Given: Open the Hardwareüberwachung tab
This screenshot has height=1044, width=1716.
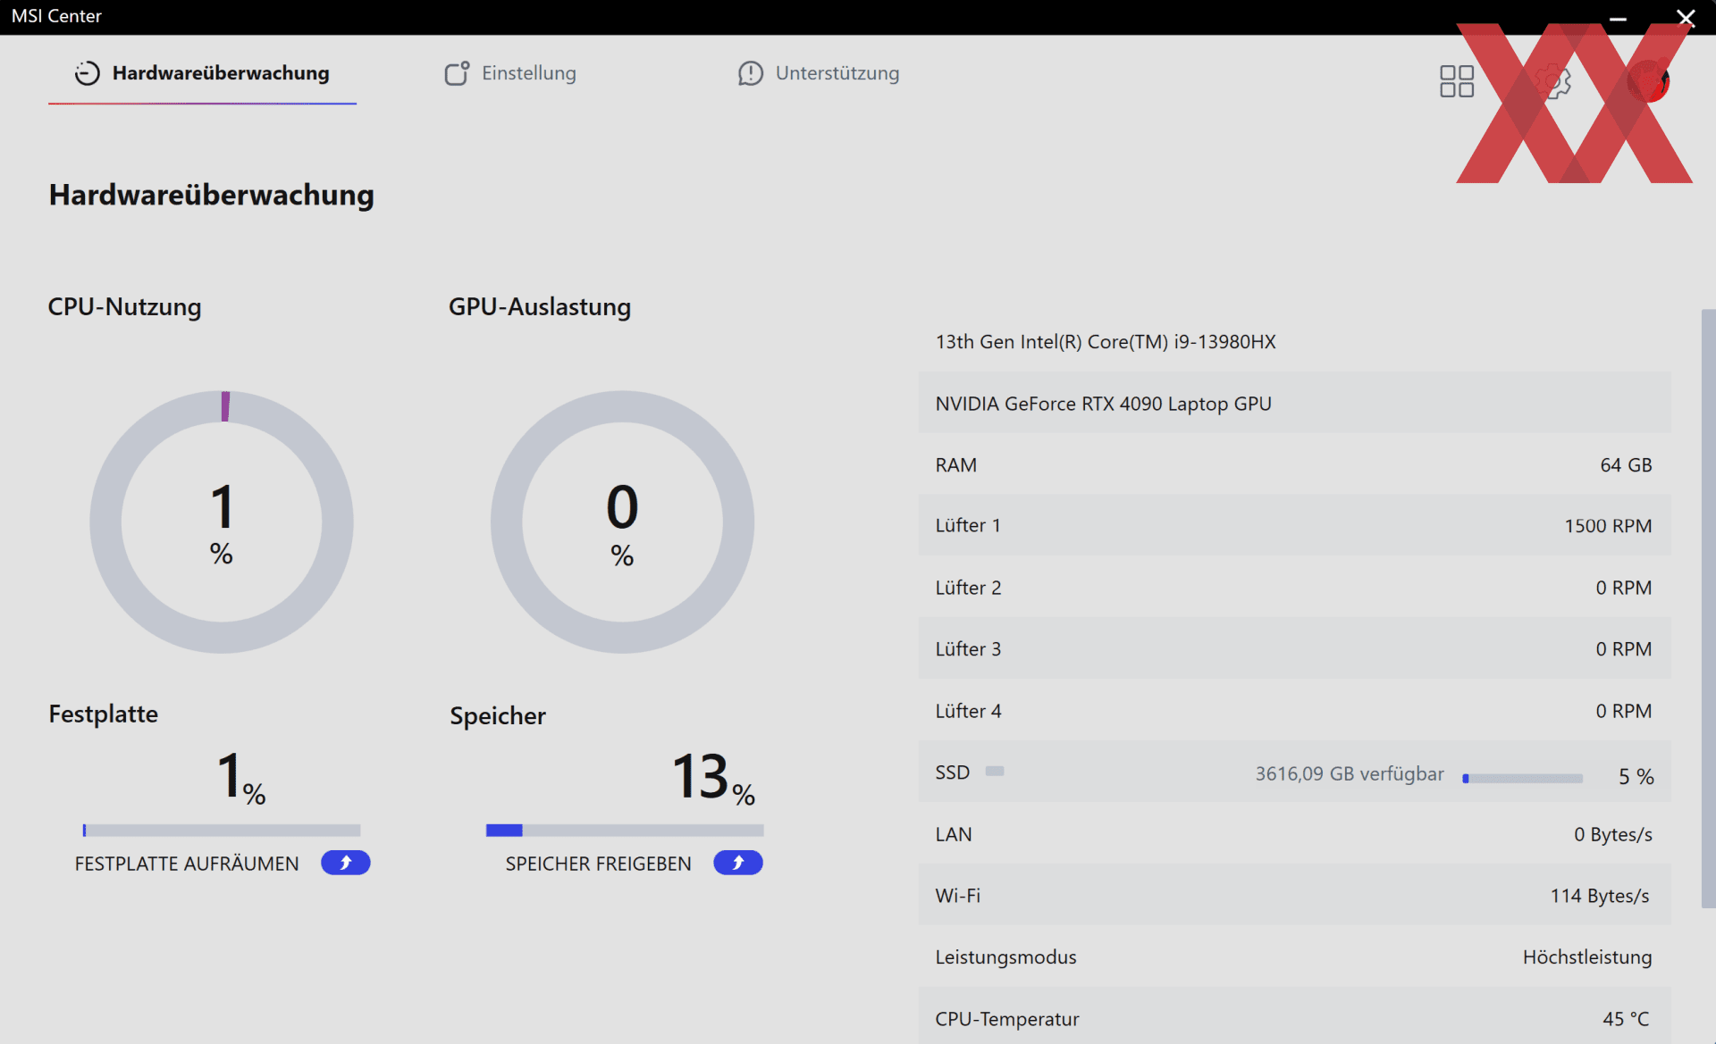Looking at the screenshot, I should point(202,73).
